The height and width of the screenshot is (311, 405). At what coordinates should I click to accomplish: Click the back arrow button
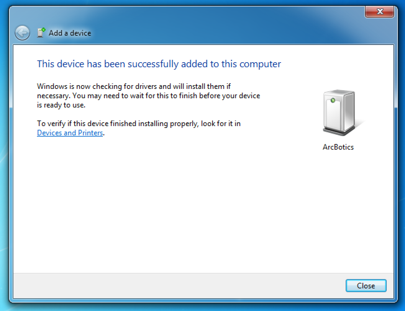22,33
